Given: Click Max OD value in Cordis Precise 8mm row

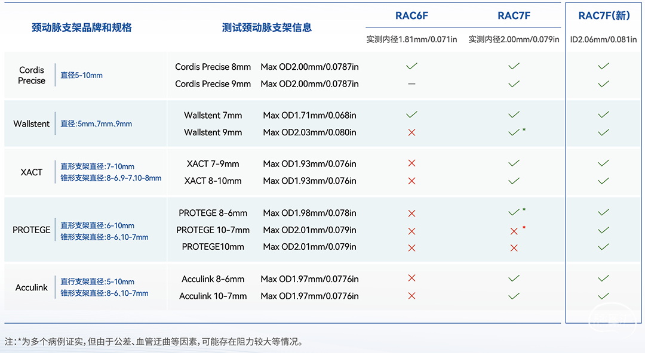Looking at the screenshot, I should click(309, 67).
